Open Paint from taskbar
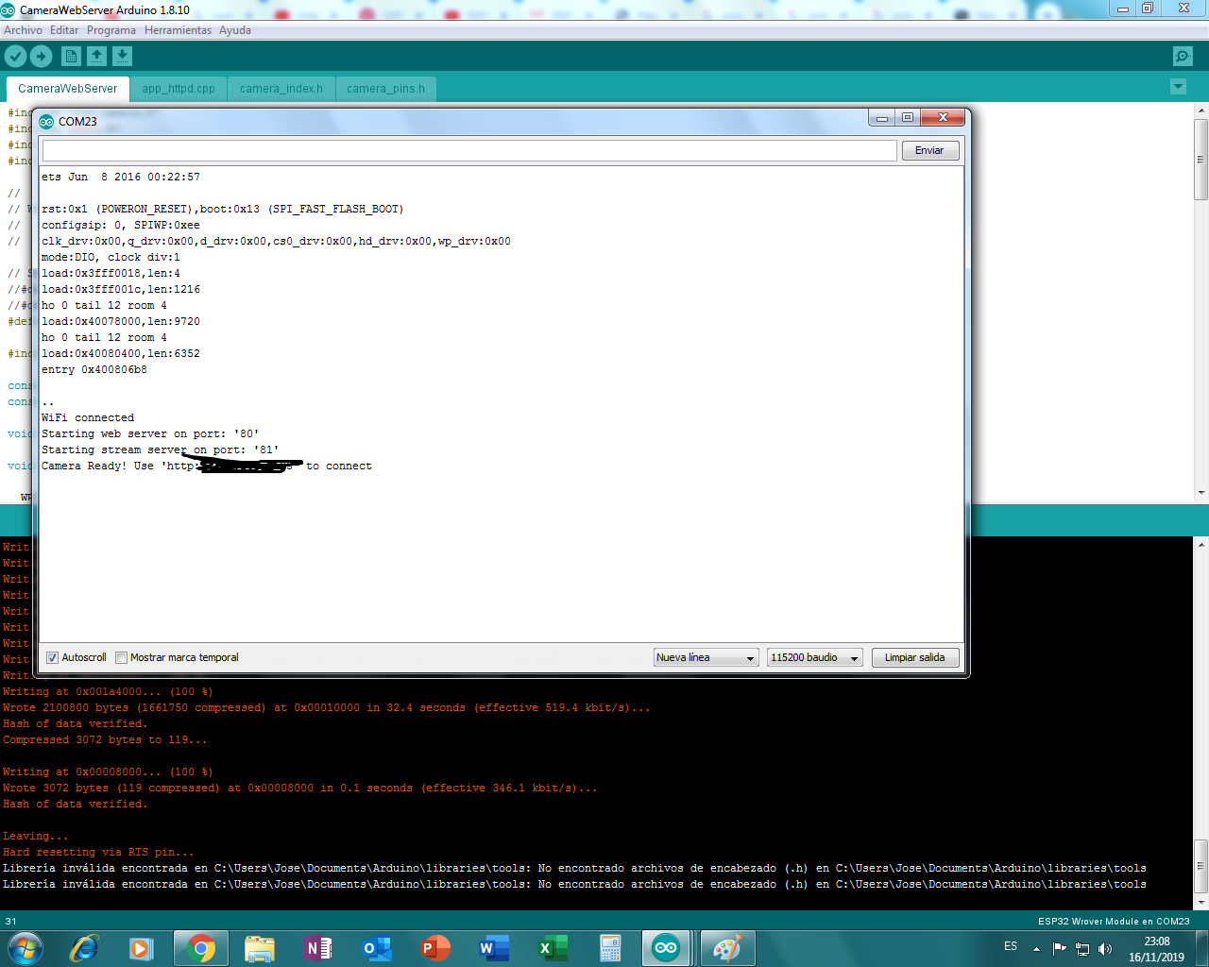This screenshot has width=1209, height=967. (x=726, y=948)
